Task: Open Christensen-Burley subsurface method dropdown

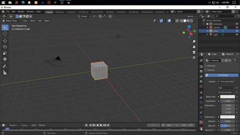Action: click(226, 92)
